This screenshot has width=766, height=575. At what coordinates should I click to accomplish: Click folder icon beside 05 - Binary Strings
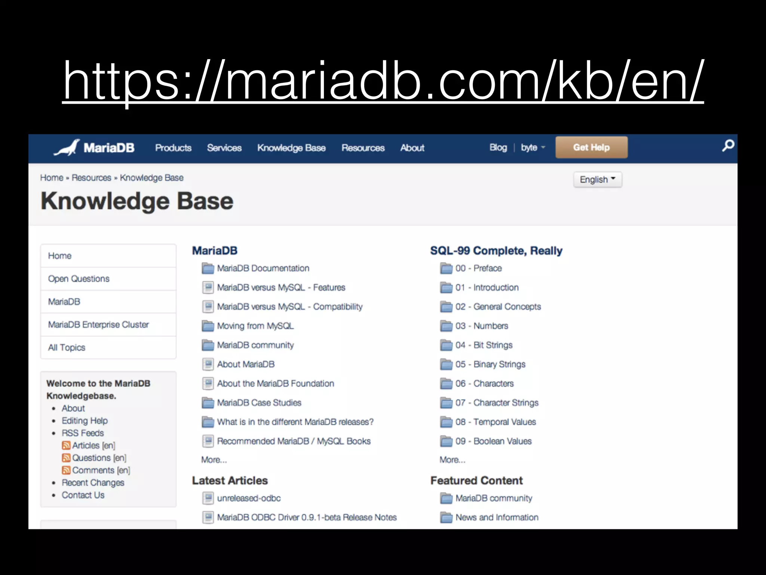(x=446, y=364)
